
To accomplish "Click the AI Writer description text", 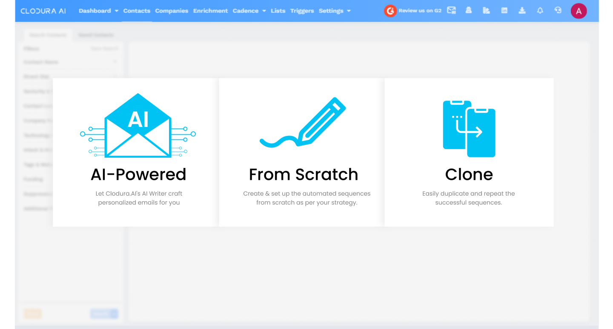I will (139, 198).
